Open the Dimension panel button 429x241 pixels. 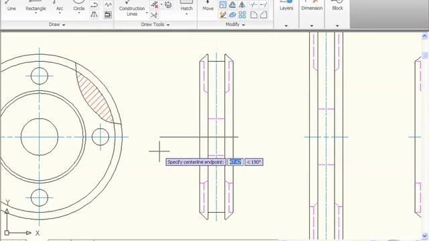click(x=312, y=6)
